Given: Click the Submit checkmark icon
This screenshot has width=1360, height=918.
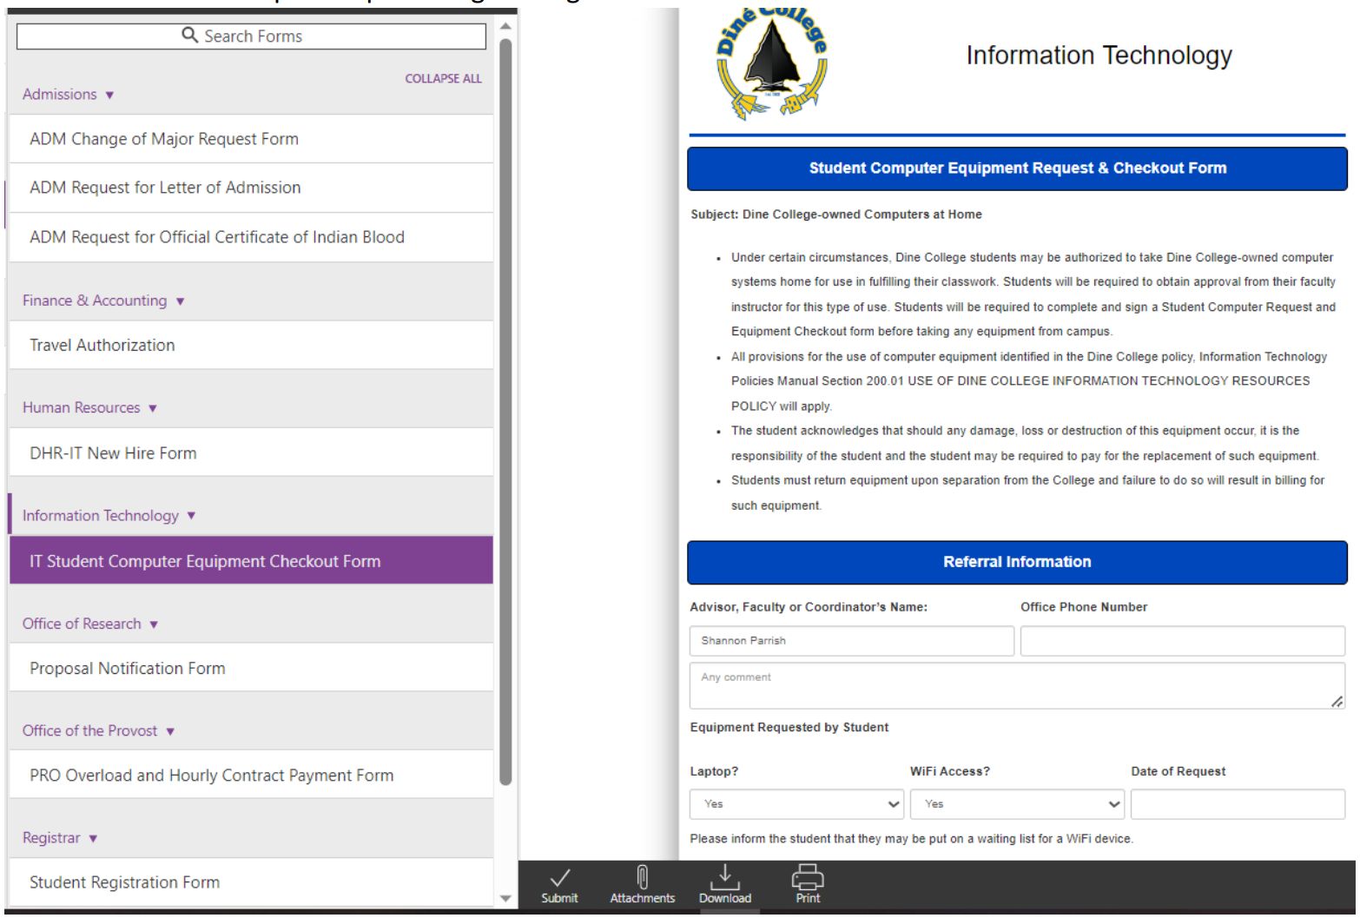Looking at the screenshot, I should [560, 878].
